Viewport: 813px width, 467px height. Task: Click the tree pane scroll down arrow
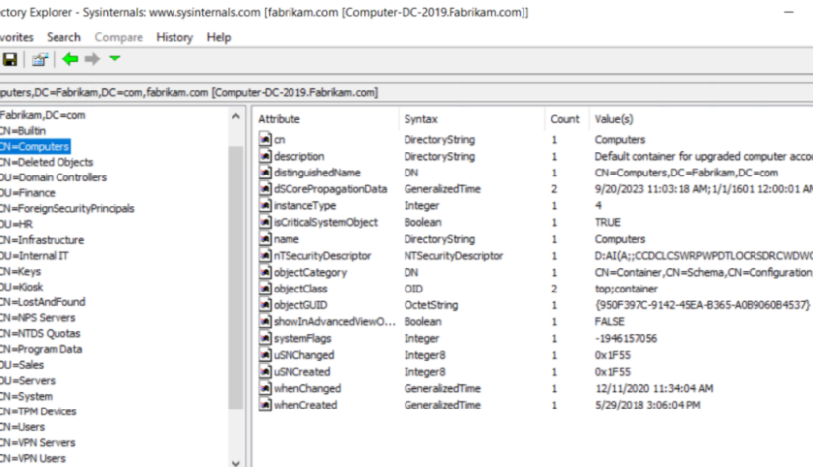point(236,459)
